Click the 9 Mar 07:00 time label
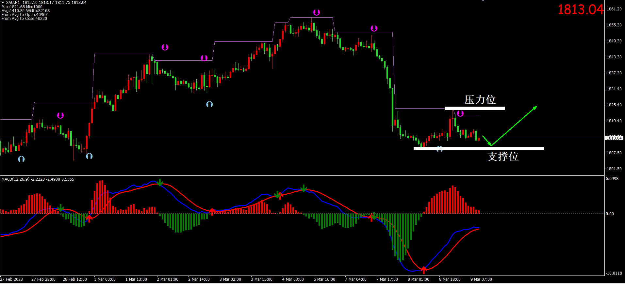 [x=481, y=279]
